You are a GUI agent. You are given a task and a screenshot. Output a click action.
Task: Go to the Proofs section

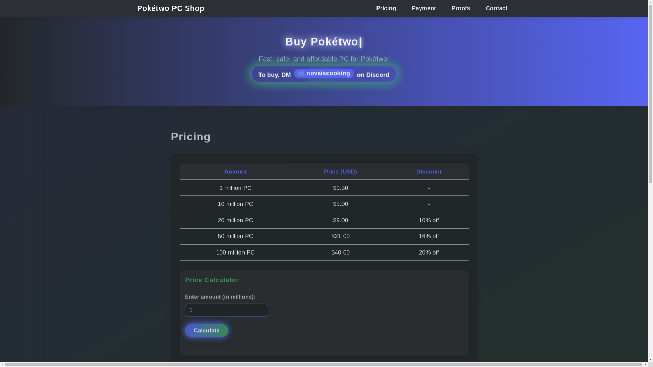[x=461, y=8]
